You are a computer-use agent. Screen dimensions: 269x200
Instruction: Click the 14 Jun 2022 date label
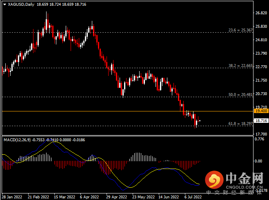pos(169,197)
